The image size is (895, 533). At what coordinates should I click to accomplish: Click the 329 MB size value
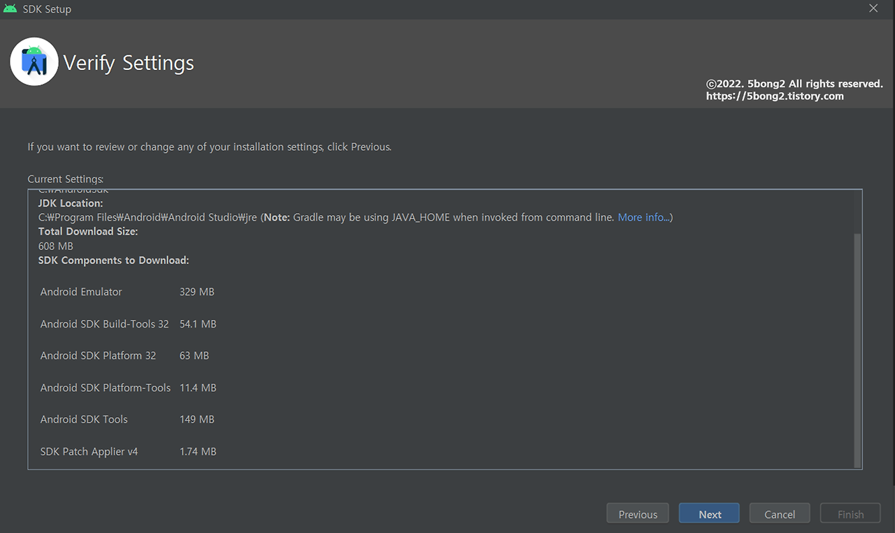196,292
